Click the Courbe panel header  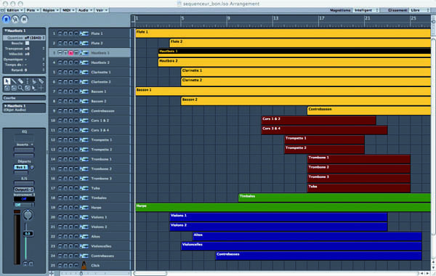coord(24,98)
